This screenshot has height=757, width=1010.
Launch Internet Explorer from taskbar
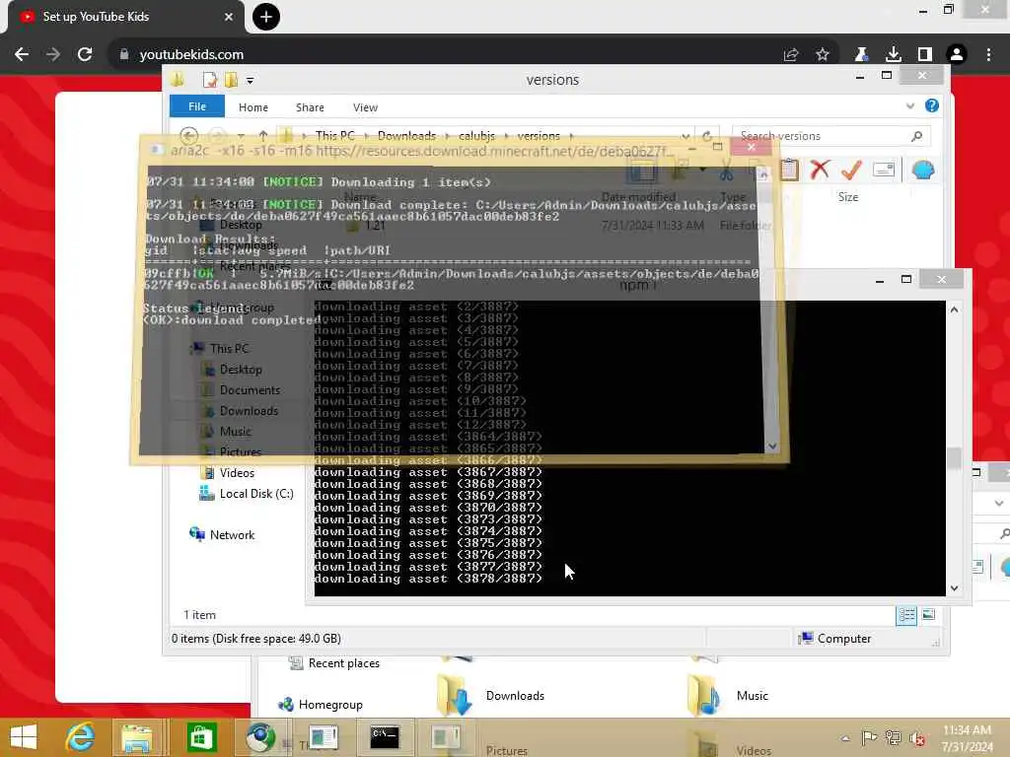[81, 737]
